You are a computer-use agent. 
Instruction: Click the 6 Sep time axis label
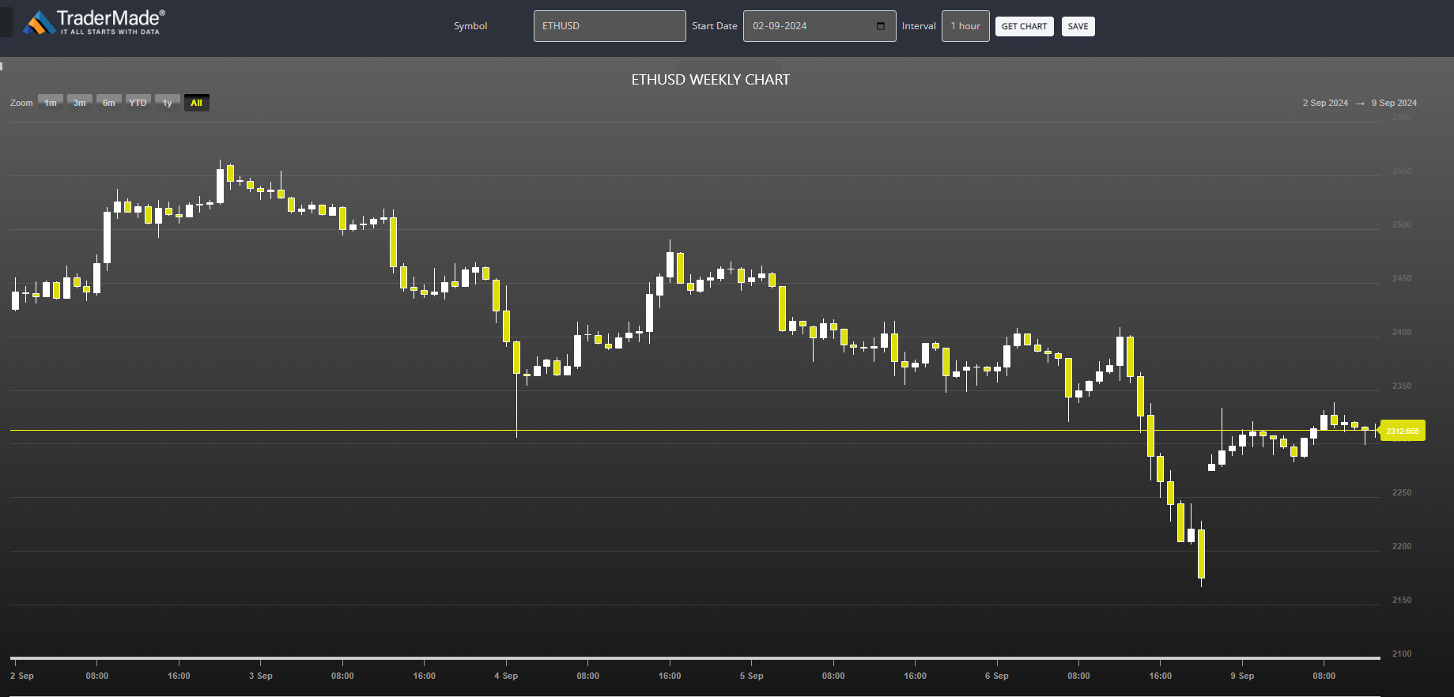point(997,676)
